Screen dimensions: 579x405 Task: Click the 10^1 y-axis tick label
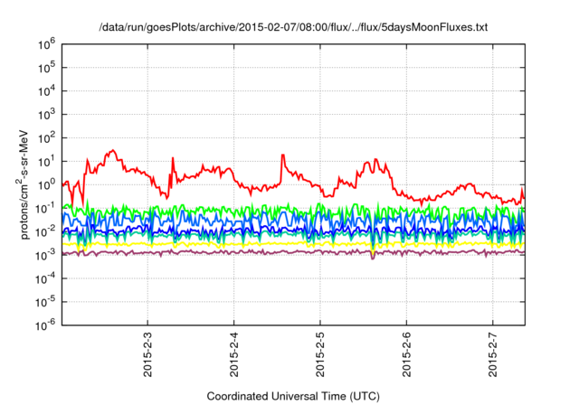(46, 161)
